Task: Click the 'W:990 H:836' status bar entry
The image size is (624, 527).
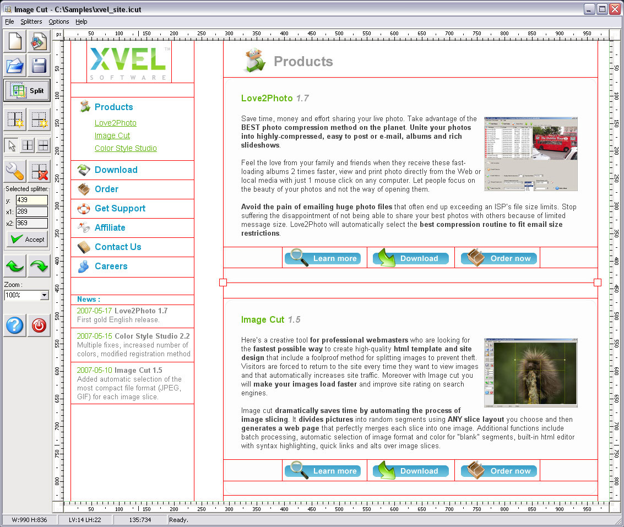Action: [29, 520]
